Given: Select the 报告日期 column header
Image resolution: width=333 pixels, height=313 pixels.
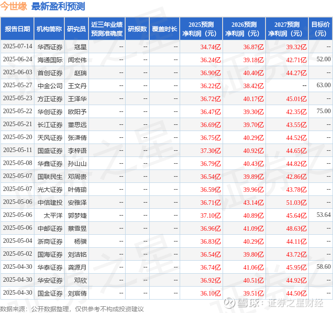Looking at the screenshot, I should [x=17, y=29].
